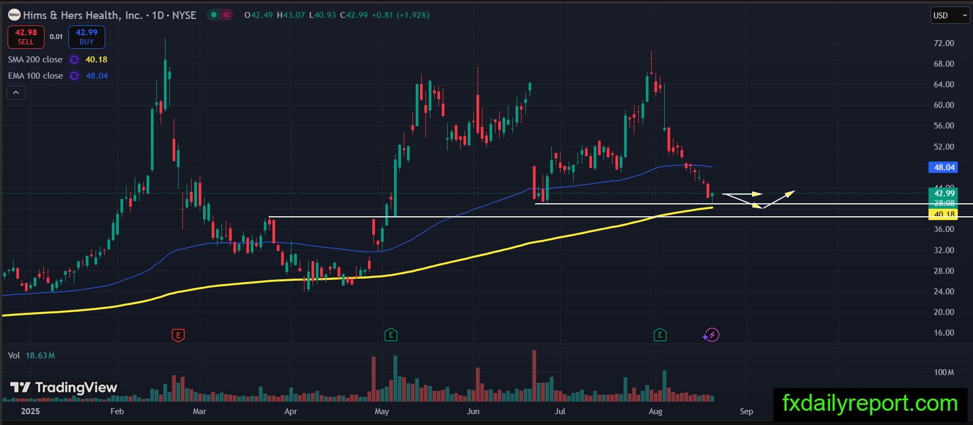The width and height of the screenshot is (973, 425).
Task: Click the blue 48.04 EMA legend value
Action: pos(97,76)
